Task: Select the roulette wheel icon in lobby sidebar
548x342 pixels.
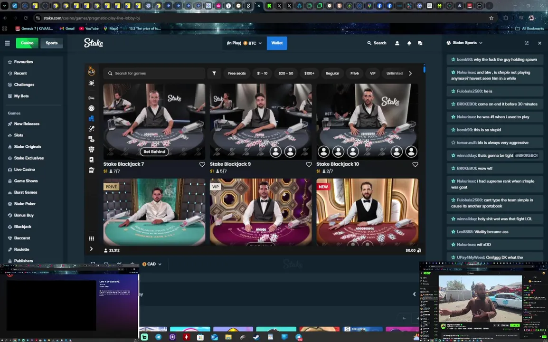Action: (92, 108)
